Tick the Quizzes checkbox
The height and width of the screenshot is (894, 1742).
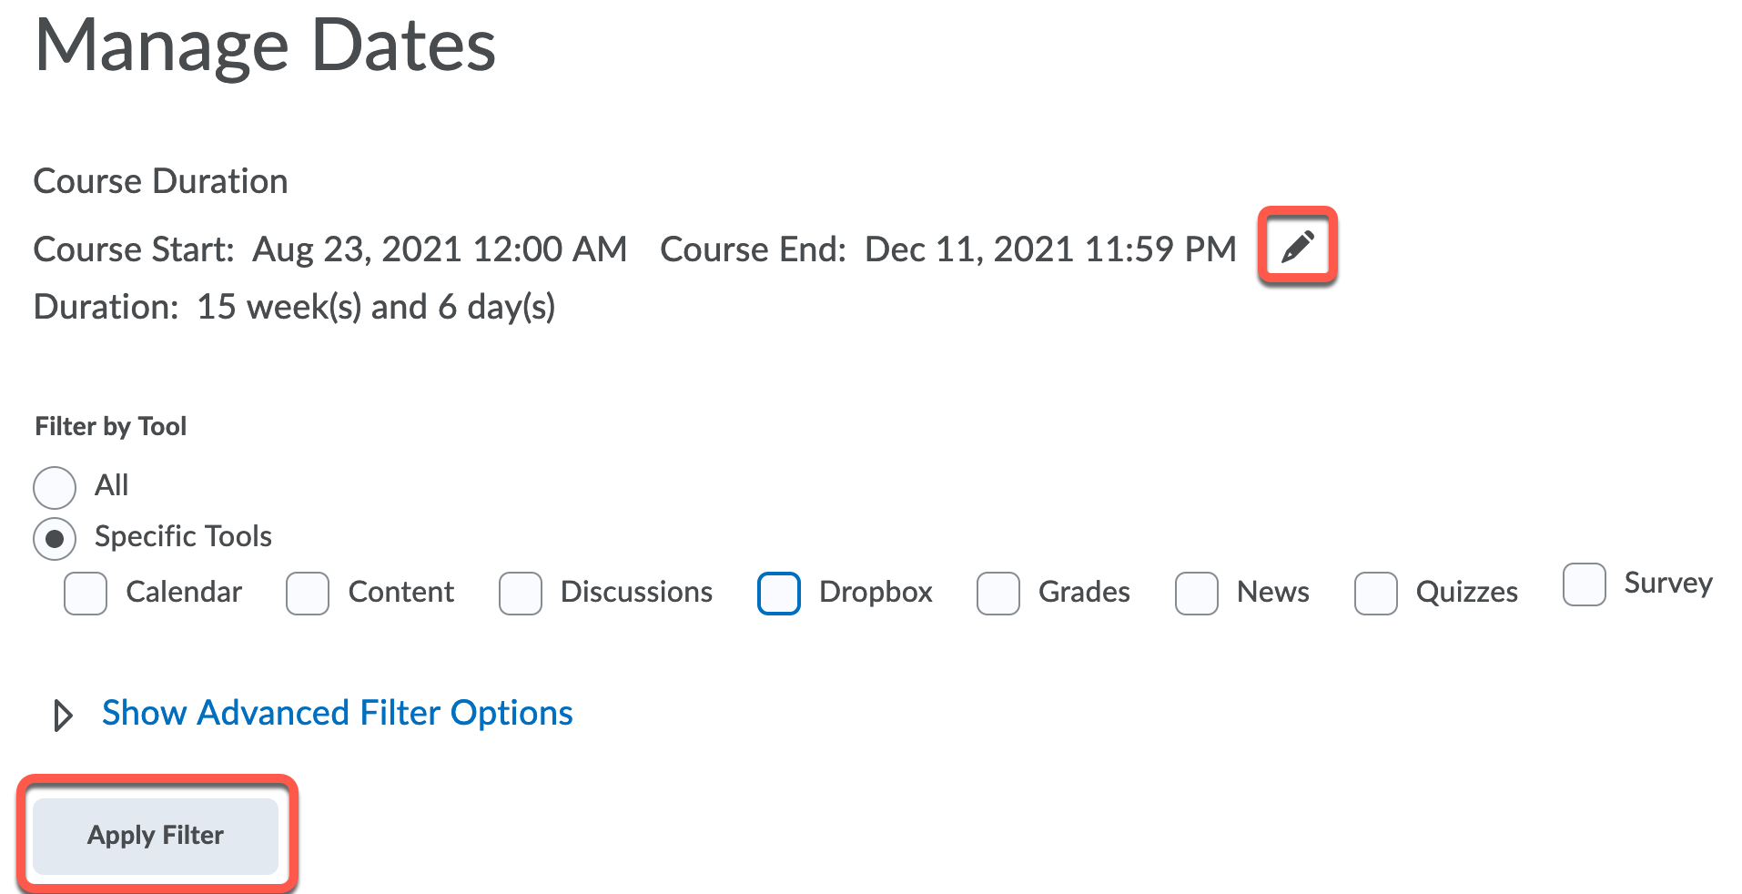[x=1376, y=594]
